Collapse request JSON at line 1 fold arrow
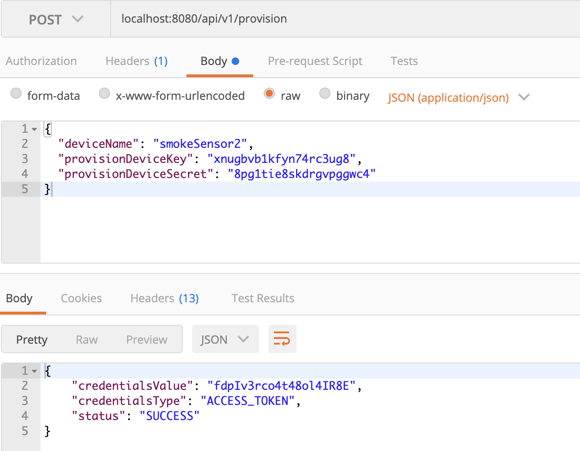This screenshot has width=580, height=451. click(34, 129)
